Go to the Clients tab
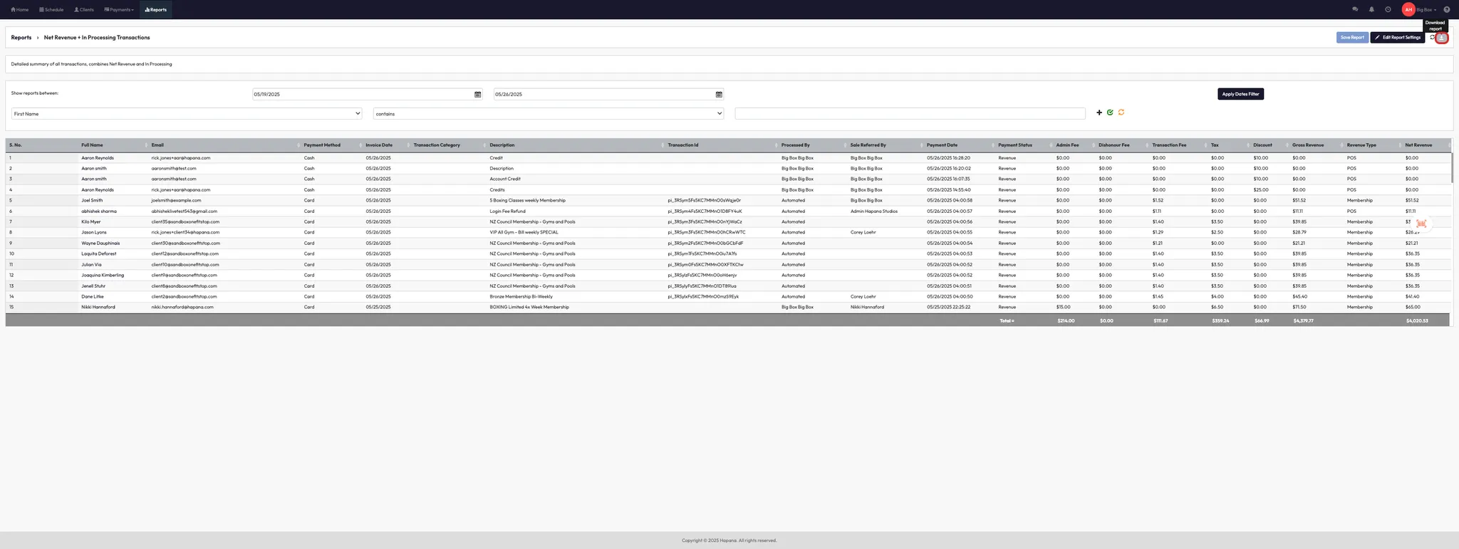 click(x=84, y=10)
